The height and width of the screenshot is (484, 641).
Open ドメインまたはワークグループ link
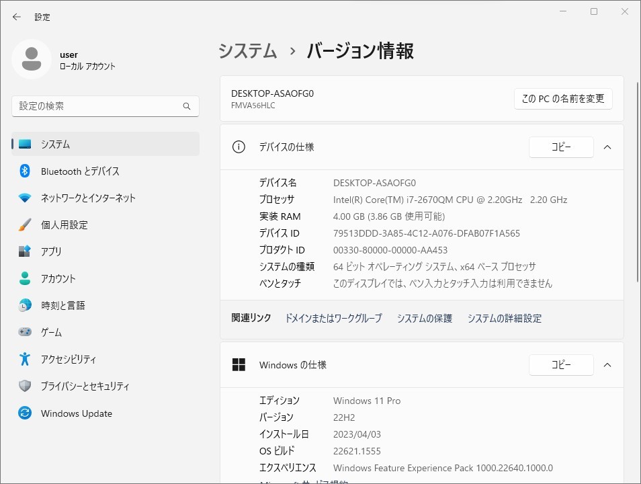click(x=333, y=318)
